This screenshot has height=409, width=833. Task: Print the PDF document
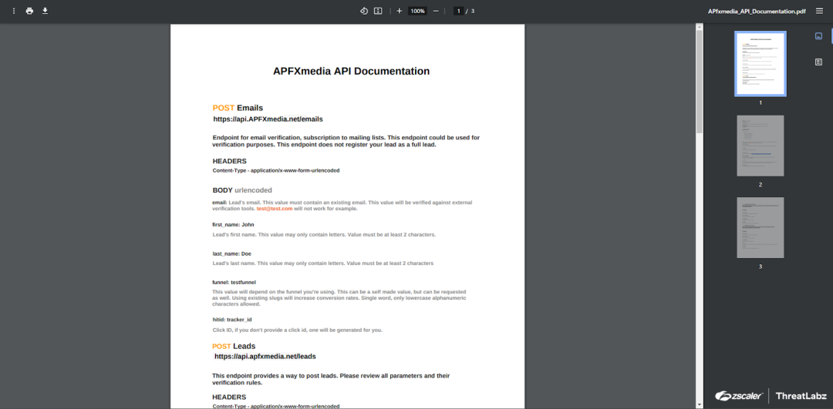pos(29,11)
